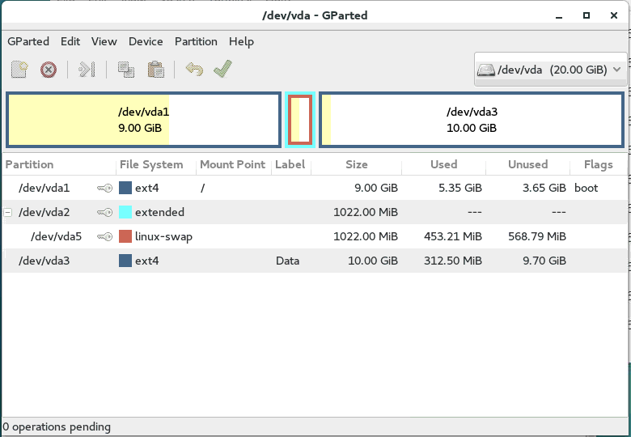Open the View menu
Viewport: 631px width, 437px height.
pyautogui.click(x=104, y=41)
